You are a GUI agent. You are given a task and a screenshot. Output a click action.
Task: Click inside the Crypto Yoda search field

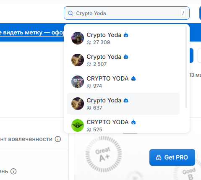[x=127, y=13]
